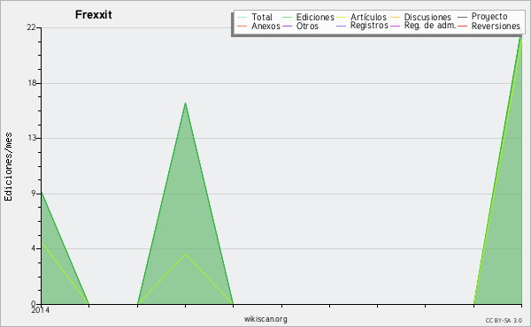This screenshot has width=531, height=327.
Task: Click the orange Anexos color line
Action: pos(242,26)
